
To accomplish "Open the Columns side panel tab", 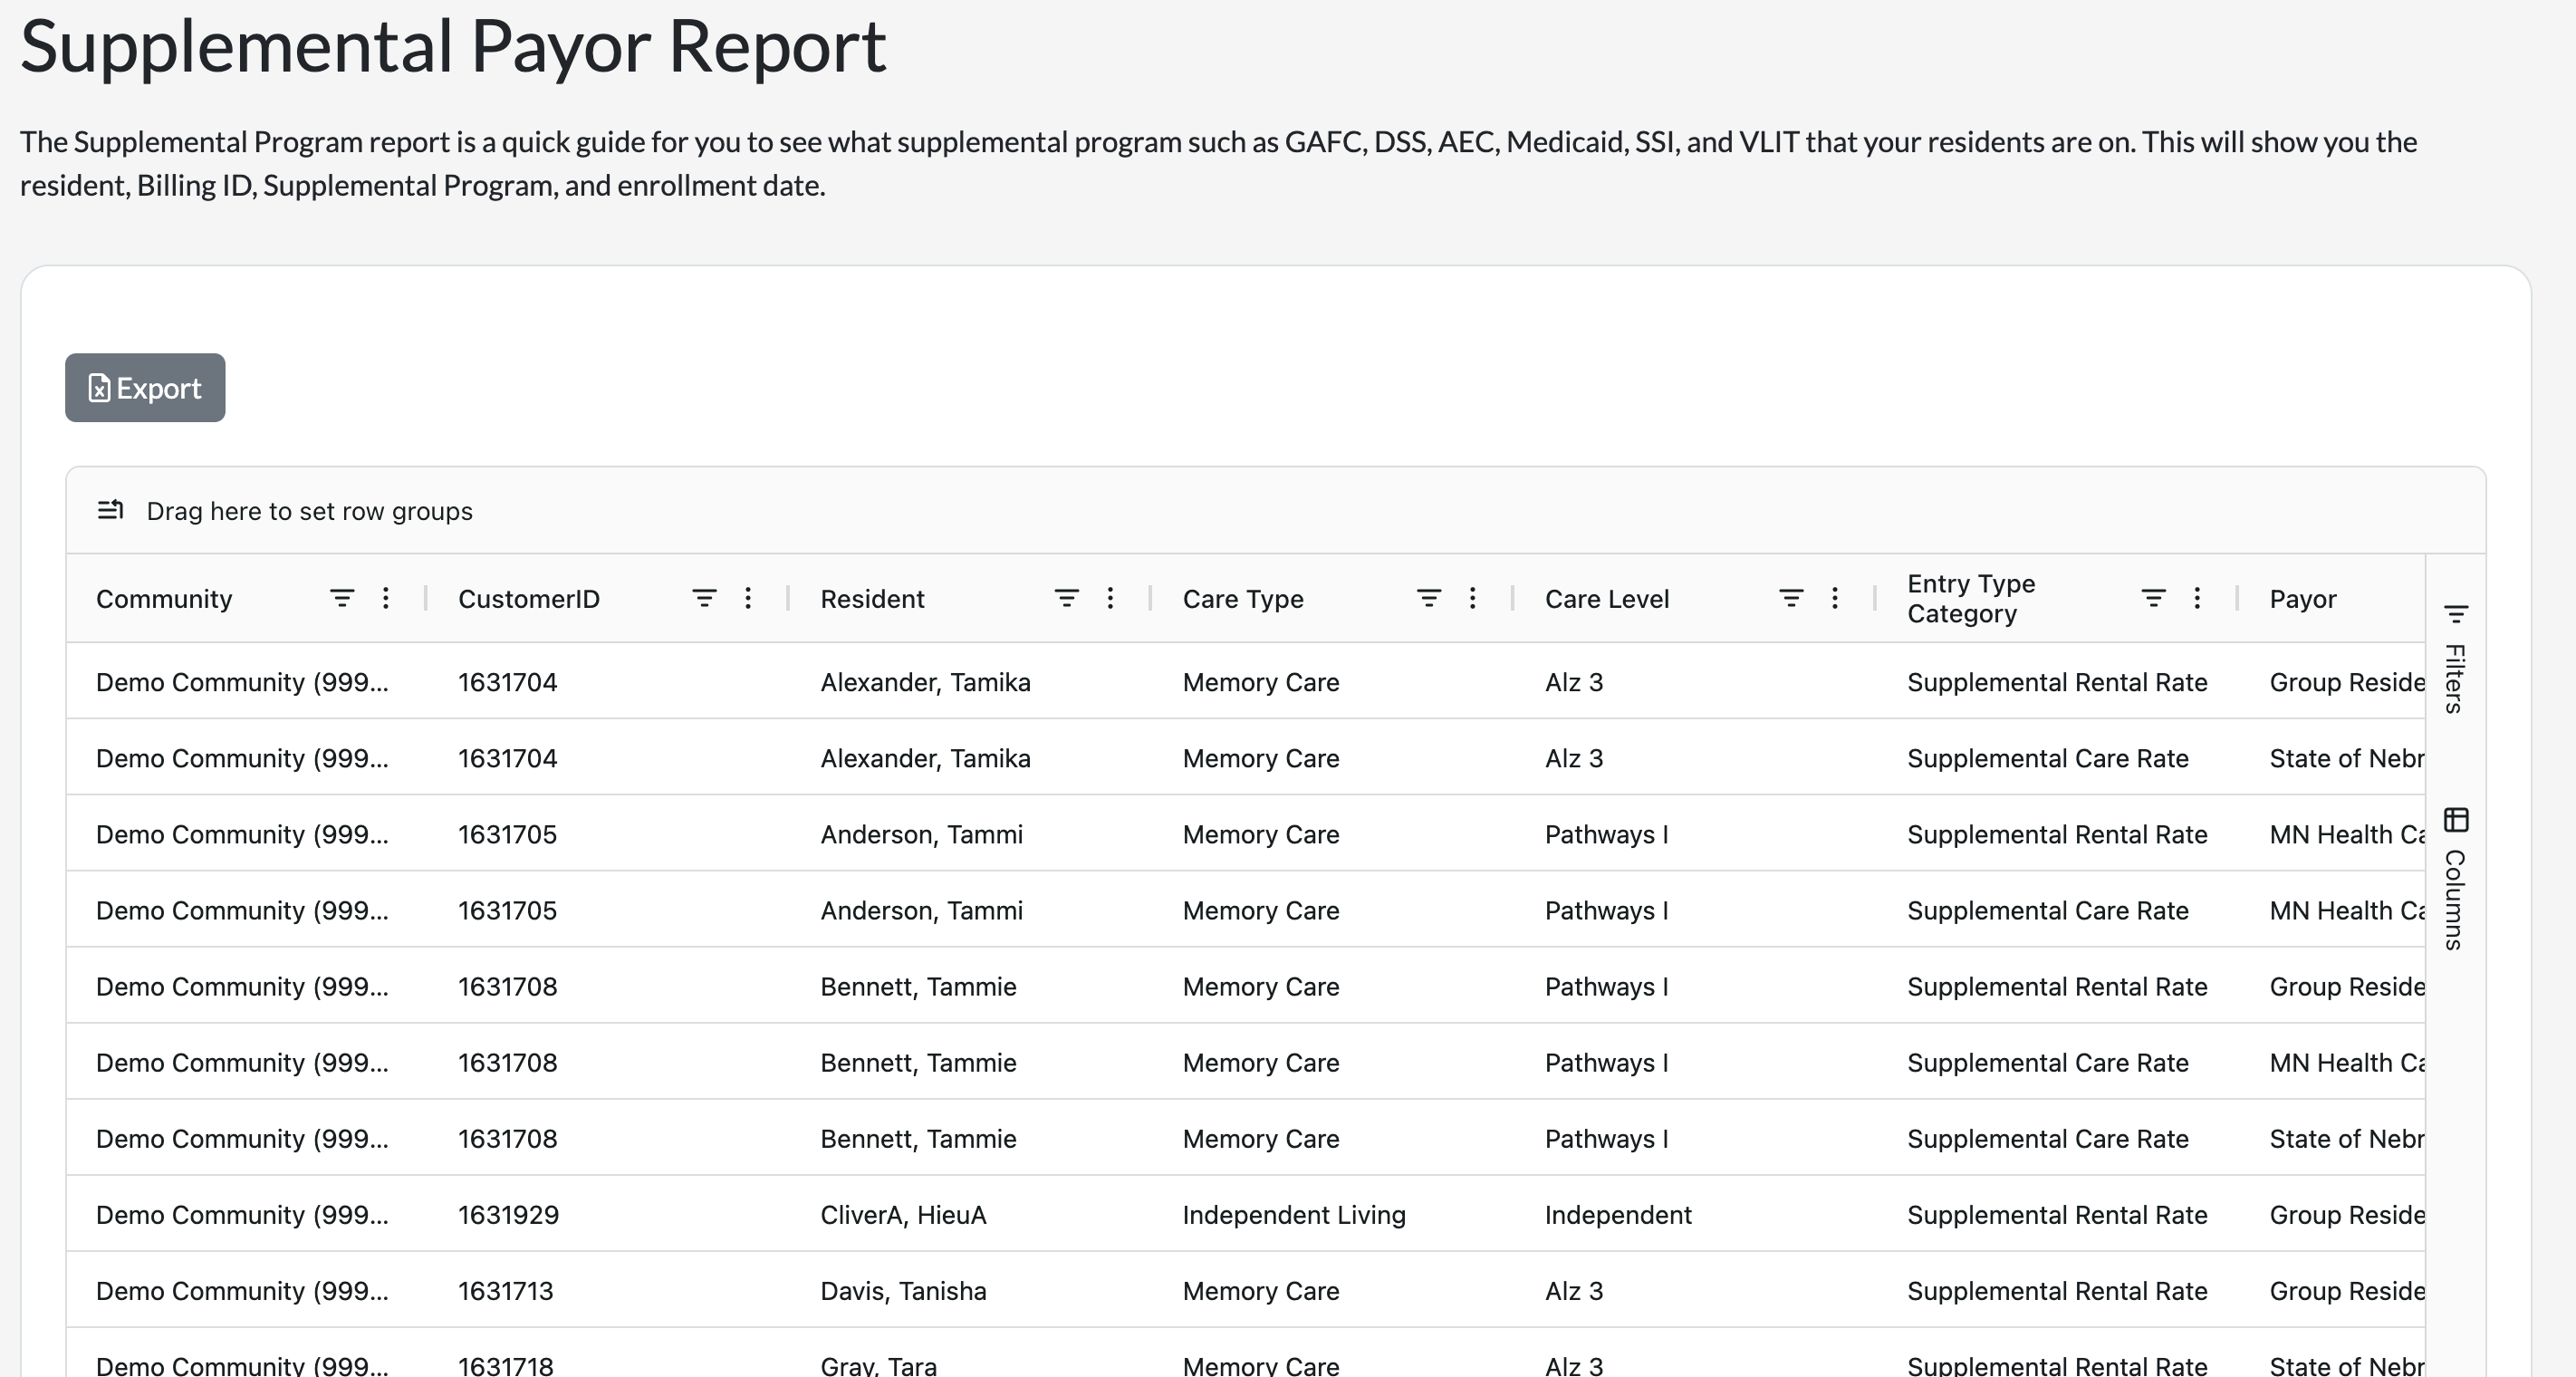I will tap(2455, 880).
